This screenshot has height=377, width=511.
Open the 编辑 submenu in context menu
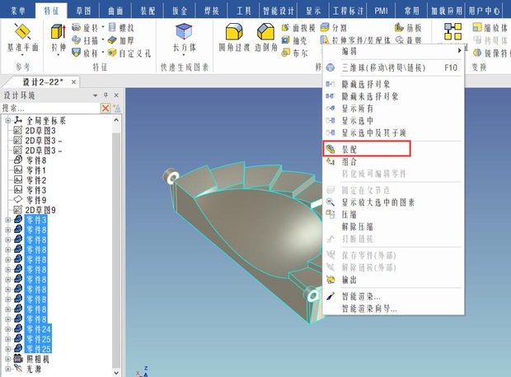point(393,51)
